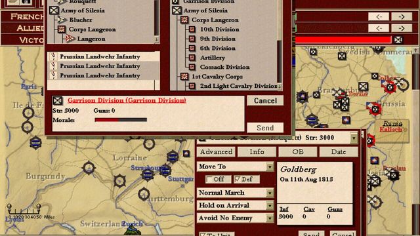Click fortress ring icon by Wurttemberg label
Screen dimensions: 420x236
point(144,194)
